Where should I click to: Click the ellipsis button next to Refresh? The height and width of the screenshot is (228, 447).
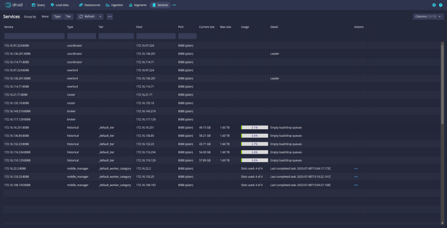click(110, 17)
